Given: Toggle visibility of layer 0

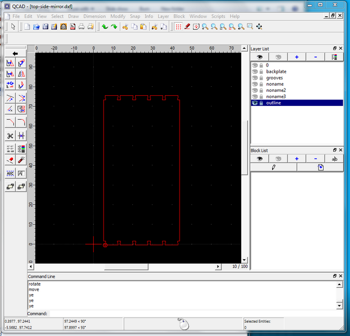Looking at the screenshot, I should (x=255, y=66).
